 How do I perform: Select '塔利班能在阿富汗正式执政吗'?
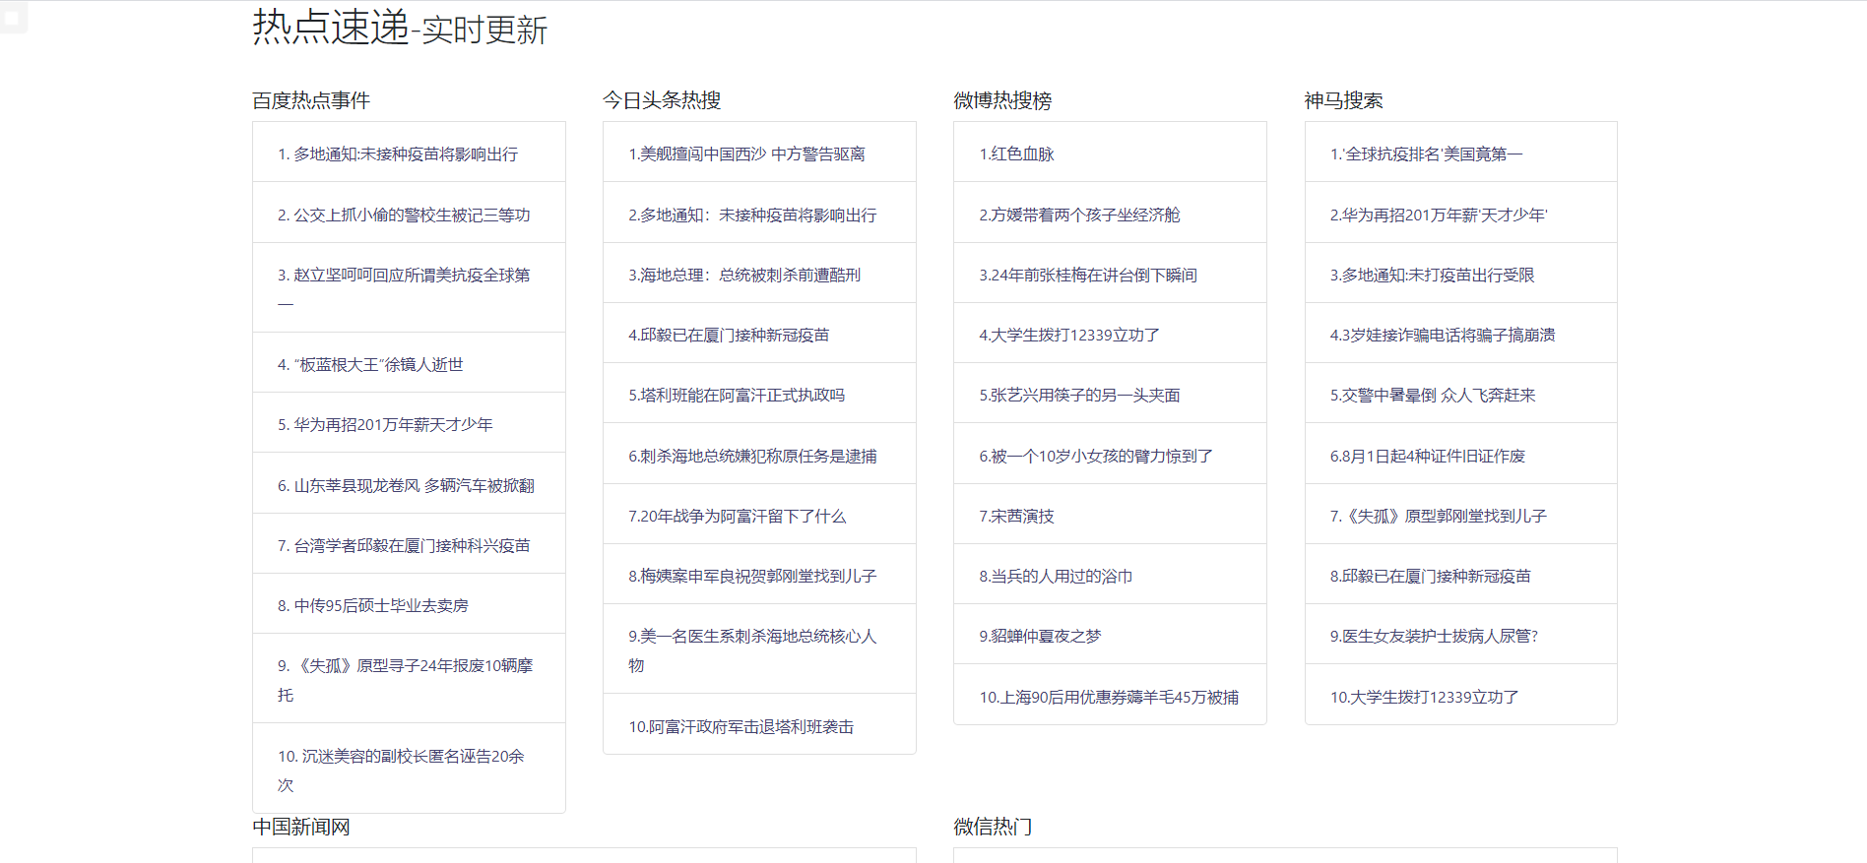tap(737, 396)
